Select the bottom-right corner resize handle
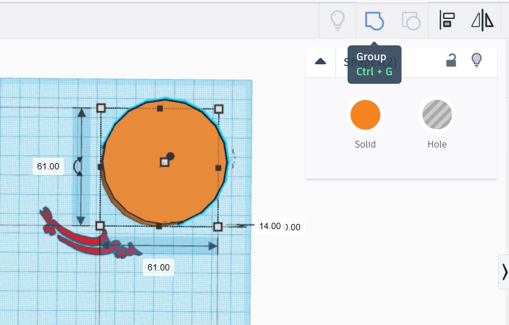Screen dimensions: 509x325 218,227
